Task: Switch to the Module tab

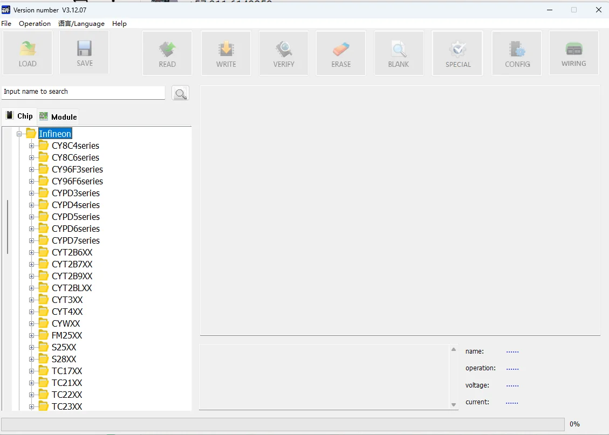Action: click(58, 116)
